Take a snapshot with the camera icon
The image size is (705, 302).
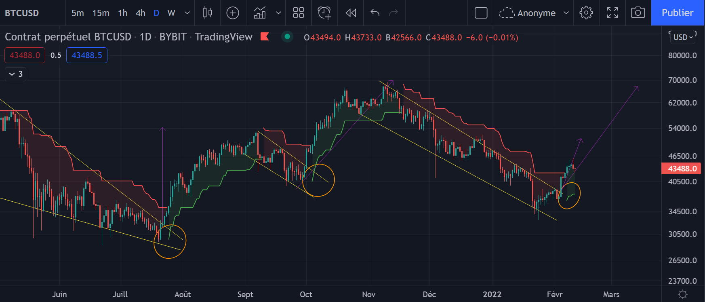(638, 13)
